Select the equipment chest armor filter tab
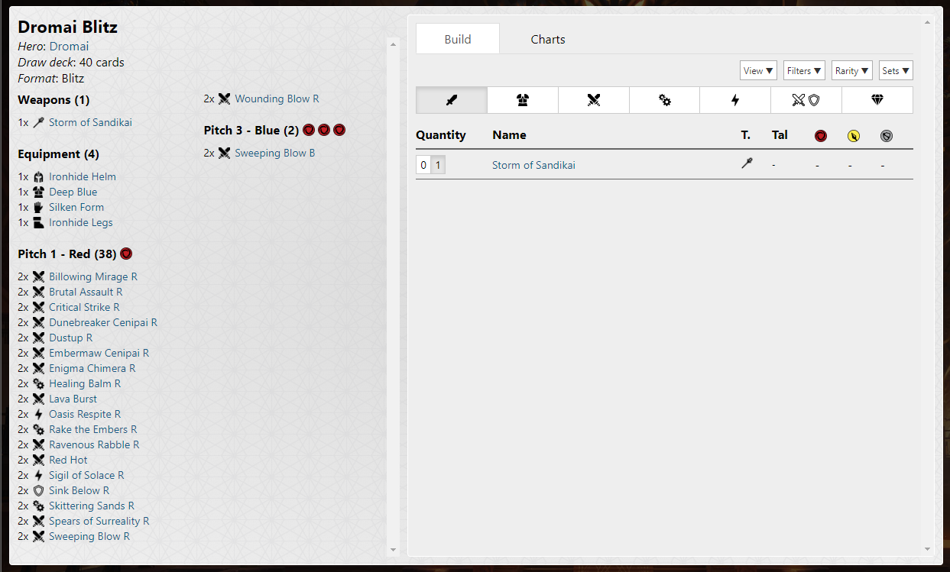This screenshot has width=950, height=572. [x=523, y=100]
